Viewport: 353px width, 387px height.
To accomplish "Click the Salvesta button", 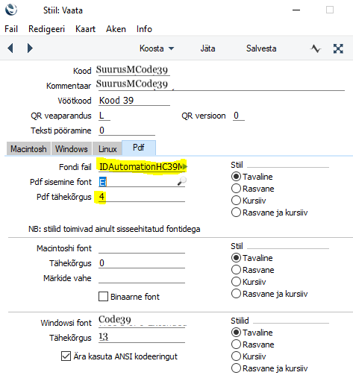I will coord(261,48).
